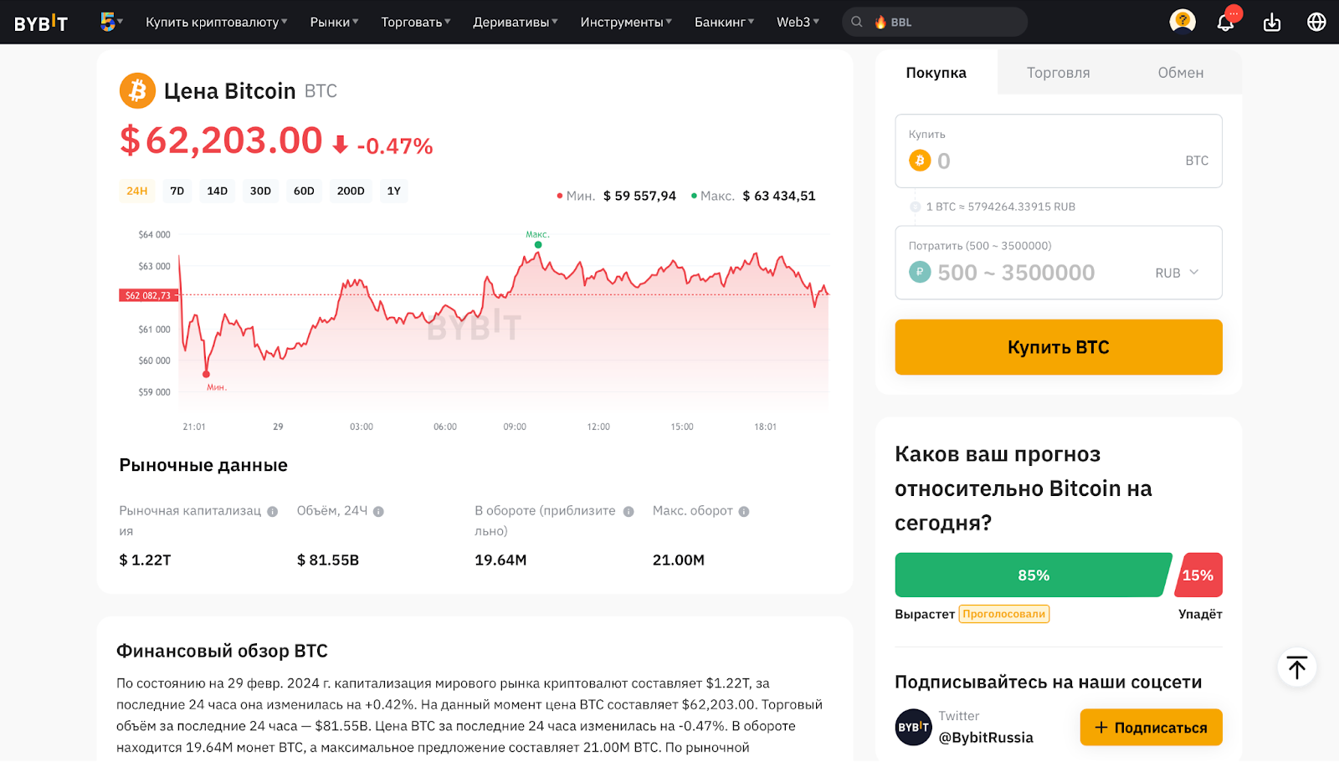
Task: Open the language globe selector
Action: coord(1316,22)
